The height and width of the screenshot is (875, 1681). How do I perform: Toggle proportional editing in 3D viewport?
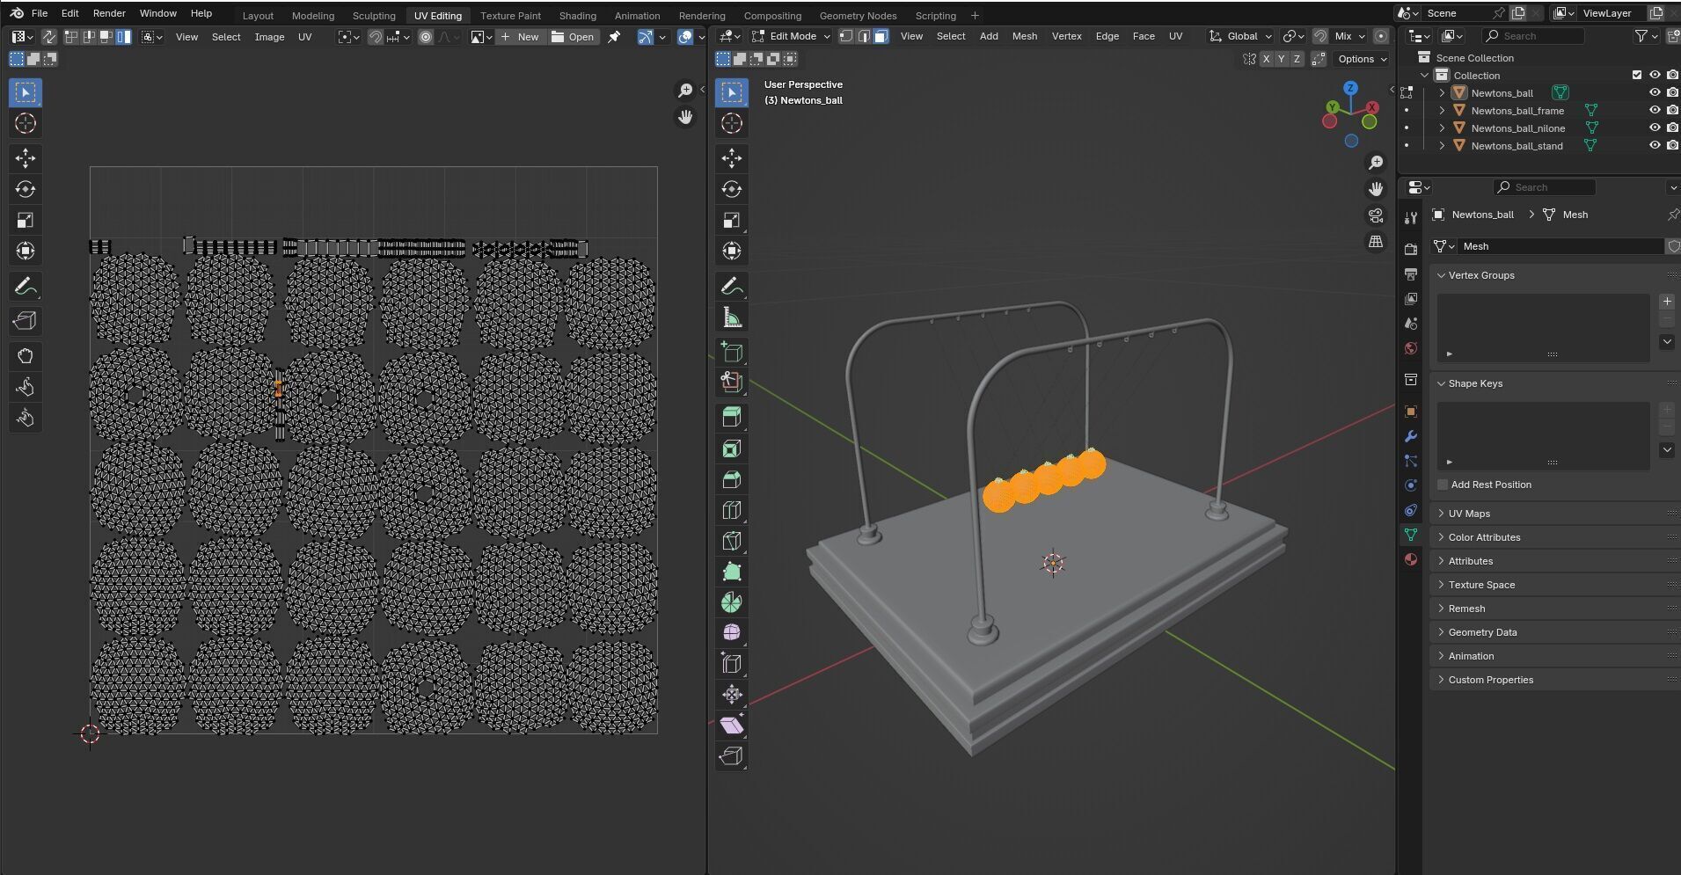pyautogui.click(x=1381, y=36)
